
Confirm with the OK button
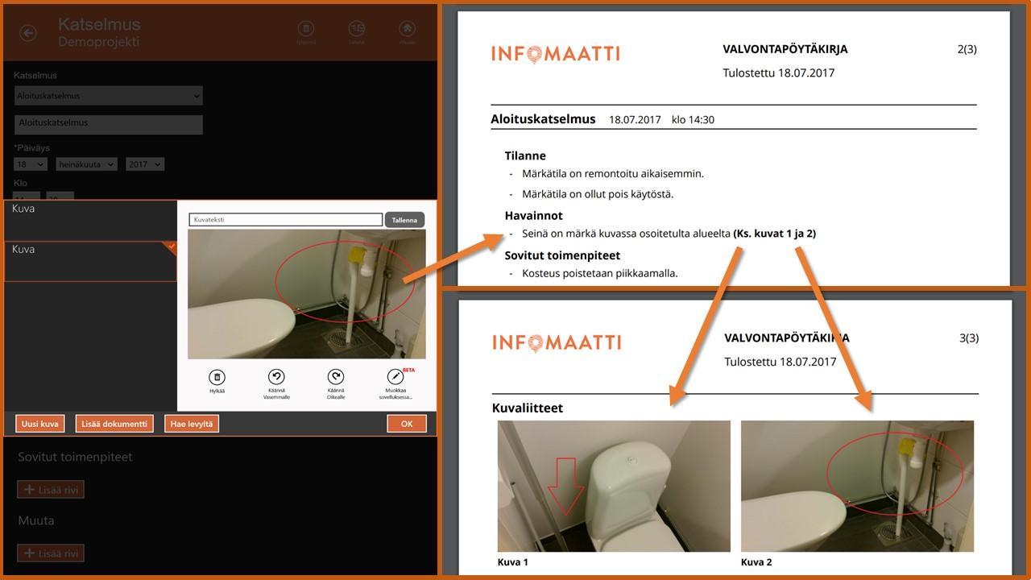pyautogui.click(x=407, y=424)
